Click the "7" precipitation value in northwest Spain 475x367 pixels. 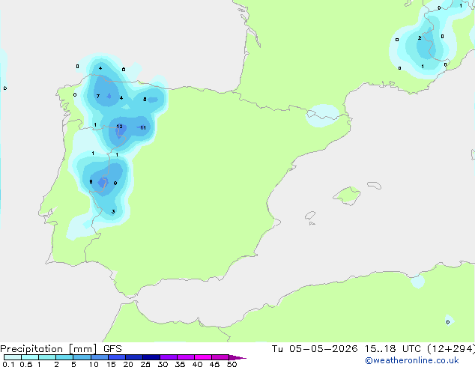(x=98, y=97)
